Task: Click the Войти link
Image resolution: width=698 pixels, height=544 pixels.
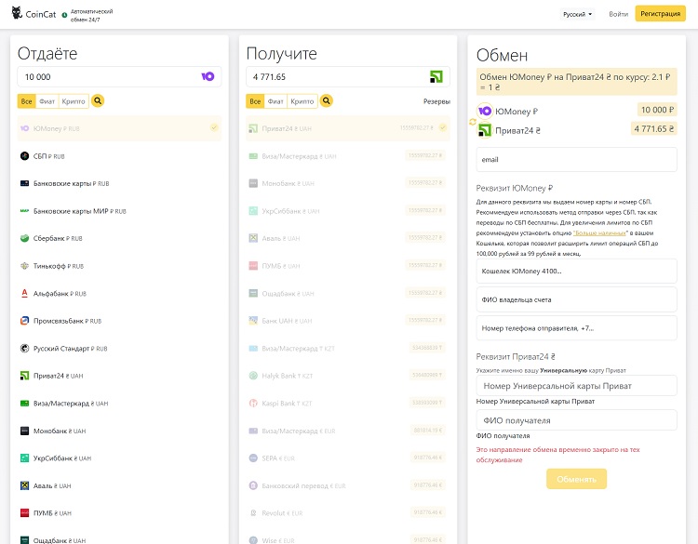Action: click(x=618, y=14)
